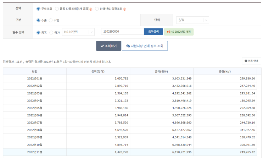Click dollar amount 4,428,278

[x=121, y=152]
